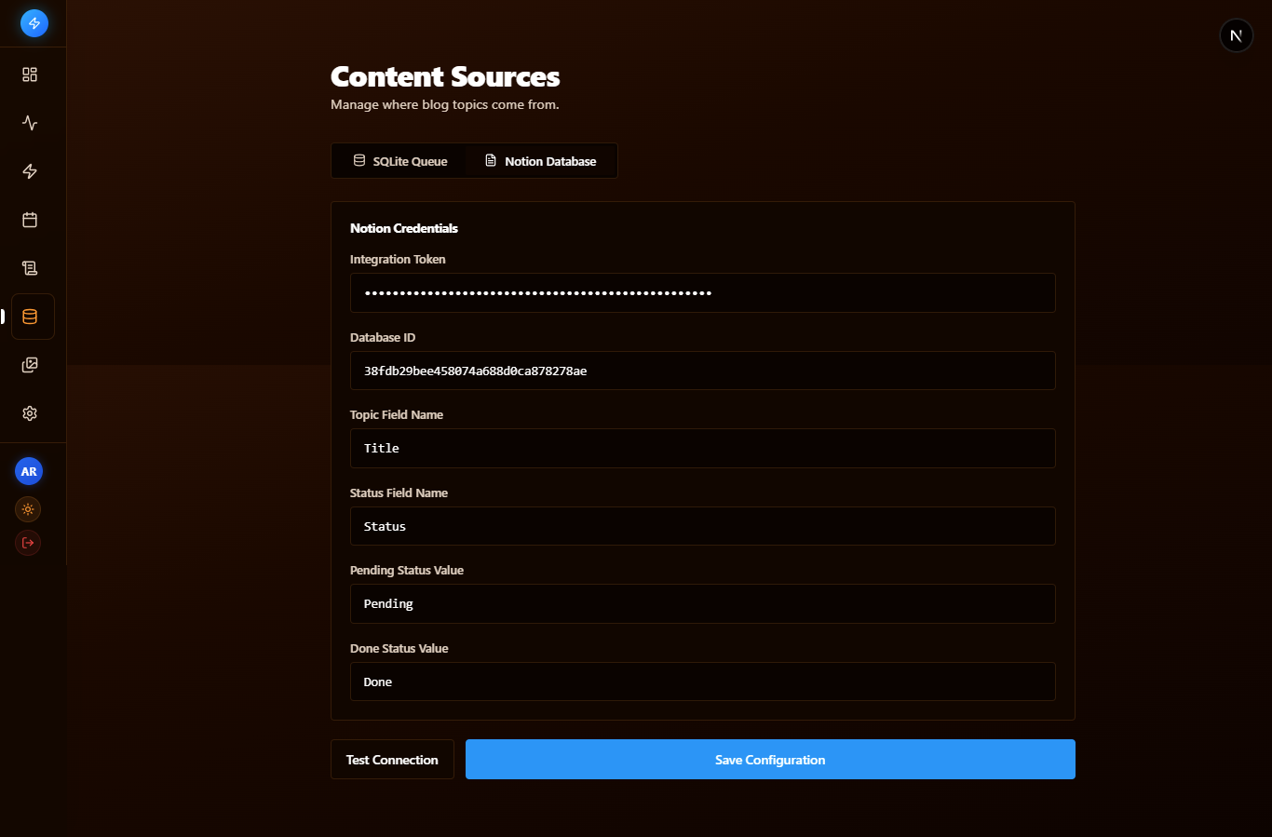This screenshot has height=837, width=1272.
Task: Click the Pending Status Value input
Action: pos(702,603)
